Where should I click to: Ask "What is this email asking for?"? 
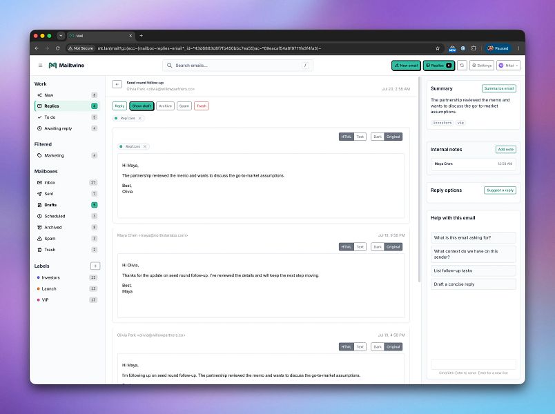pos(474,238)
